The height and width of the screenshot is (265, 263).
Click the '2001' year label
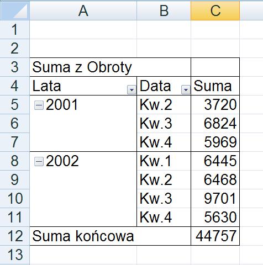pos(62,105)
